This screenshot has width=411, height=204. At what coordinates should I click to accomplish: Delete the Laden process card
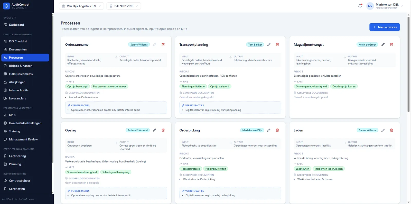[392, 130]
